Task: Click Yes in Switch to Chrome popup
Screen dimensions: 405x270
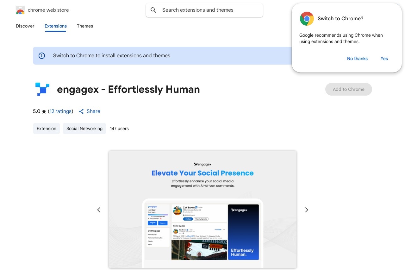Action: (x=384, y=59)
